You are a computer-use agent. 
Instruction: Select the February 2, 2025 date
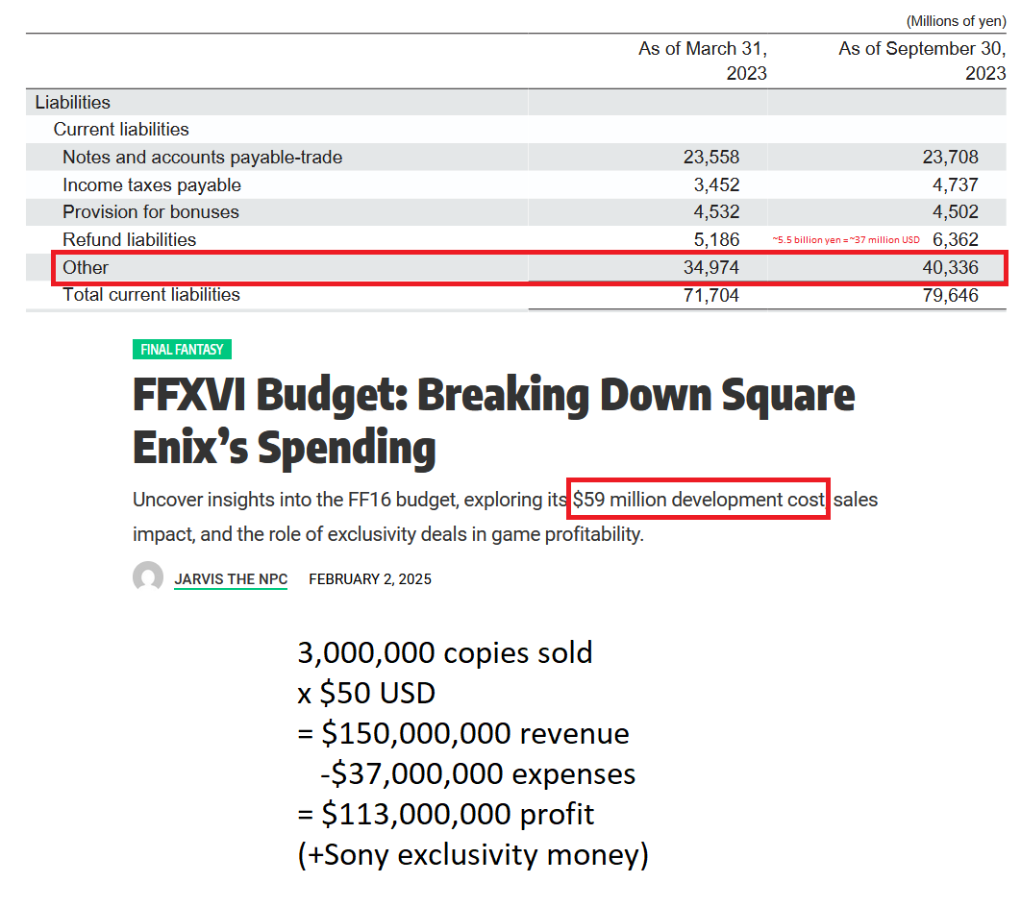click(370, 579)
